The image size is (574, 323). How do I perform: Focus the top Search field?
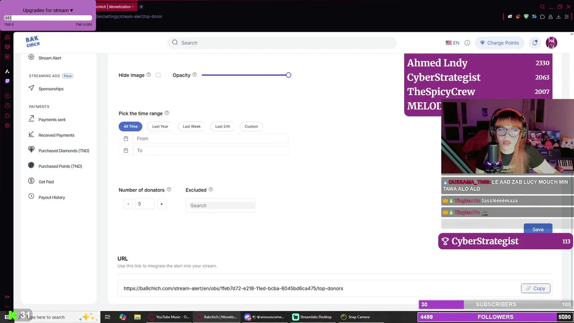282,43
